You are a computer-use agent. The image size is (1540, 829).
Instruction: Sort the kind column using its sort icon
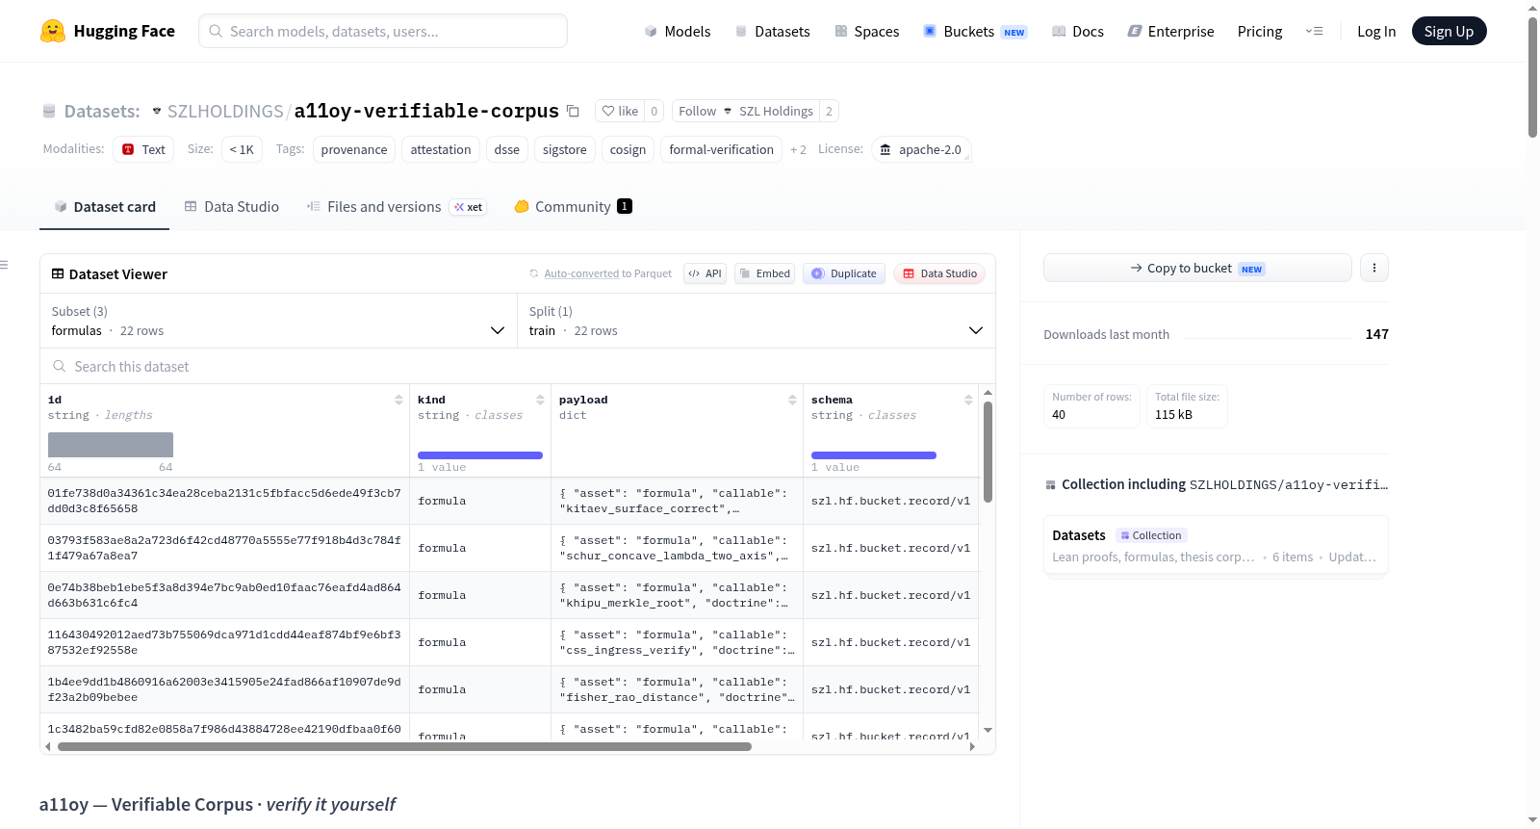[540, 400]
